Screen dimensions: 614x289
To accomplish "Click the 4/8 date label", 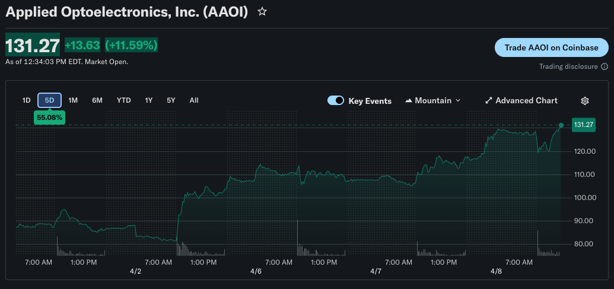I will pos(497,271).
